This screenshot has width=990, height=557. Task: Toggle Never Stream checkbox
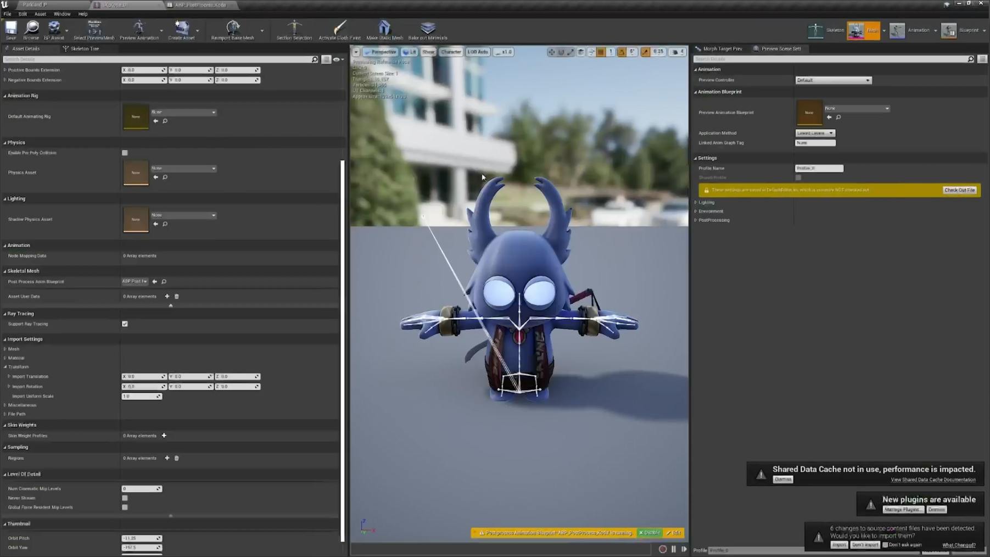[125, 498]
